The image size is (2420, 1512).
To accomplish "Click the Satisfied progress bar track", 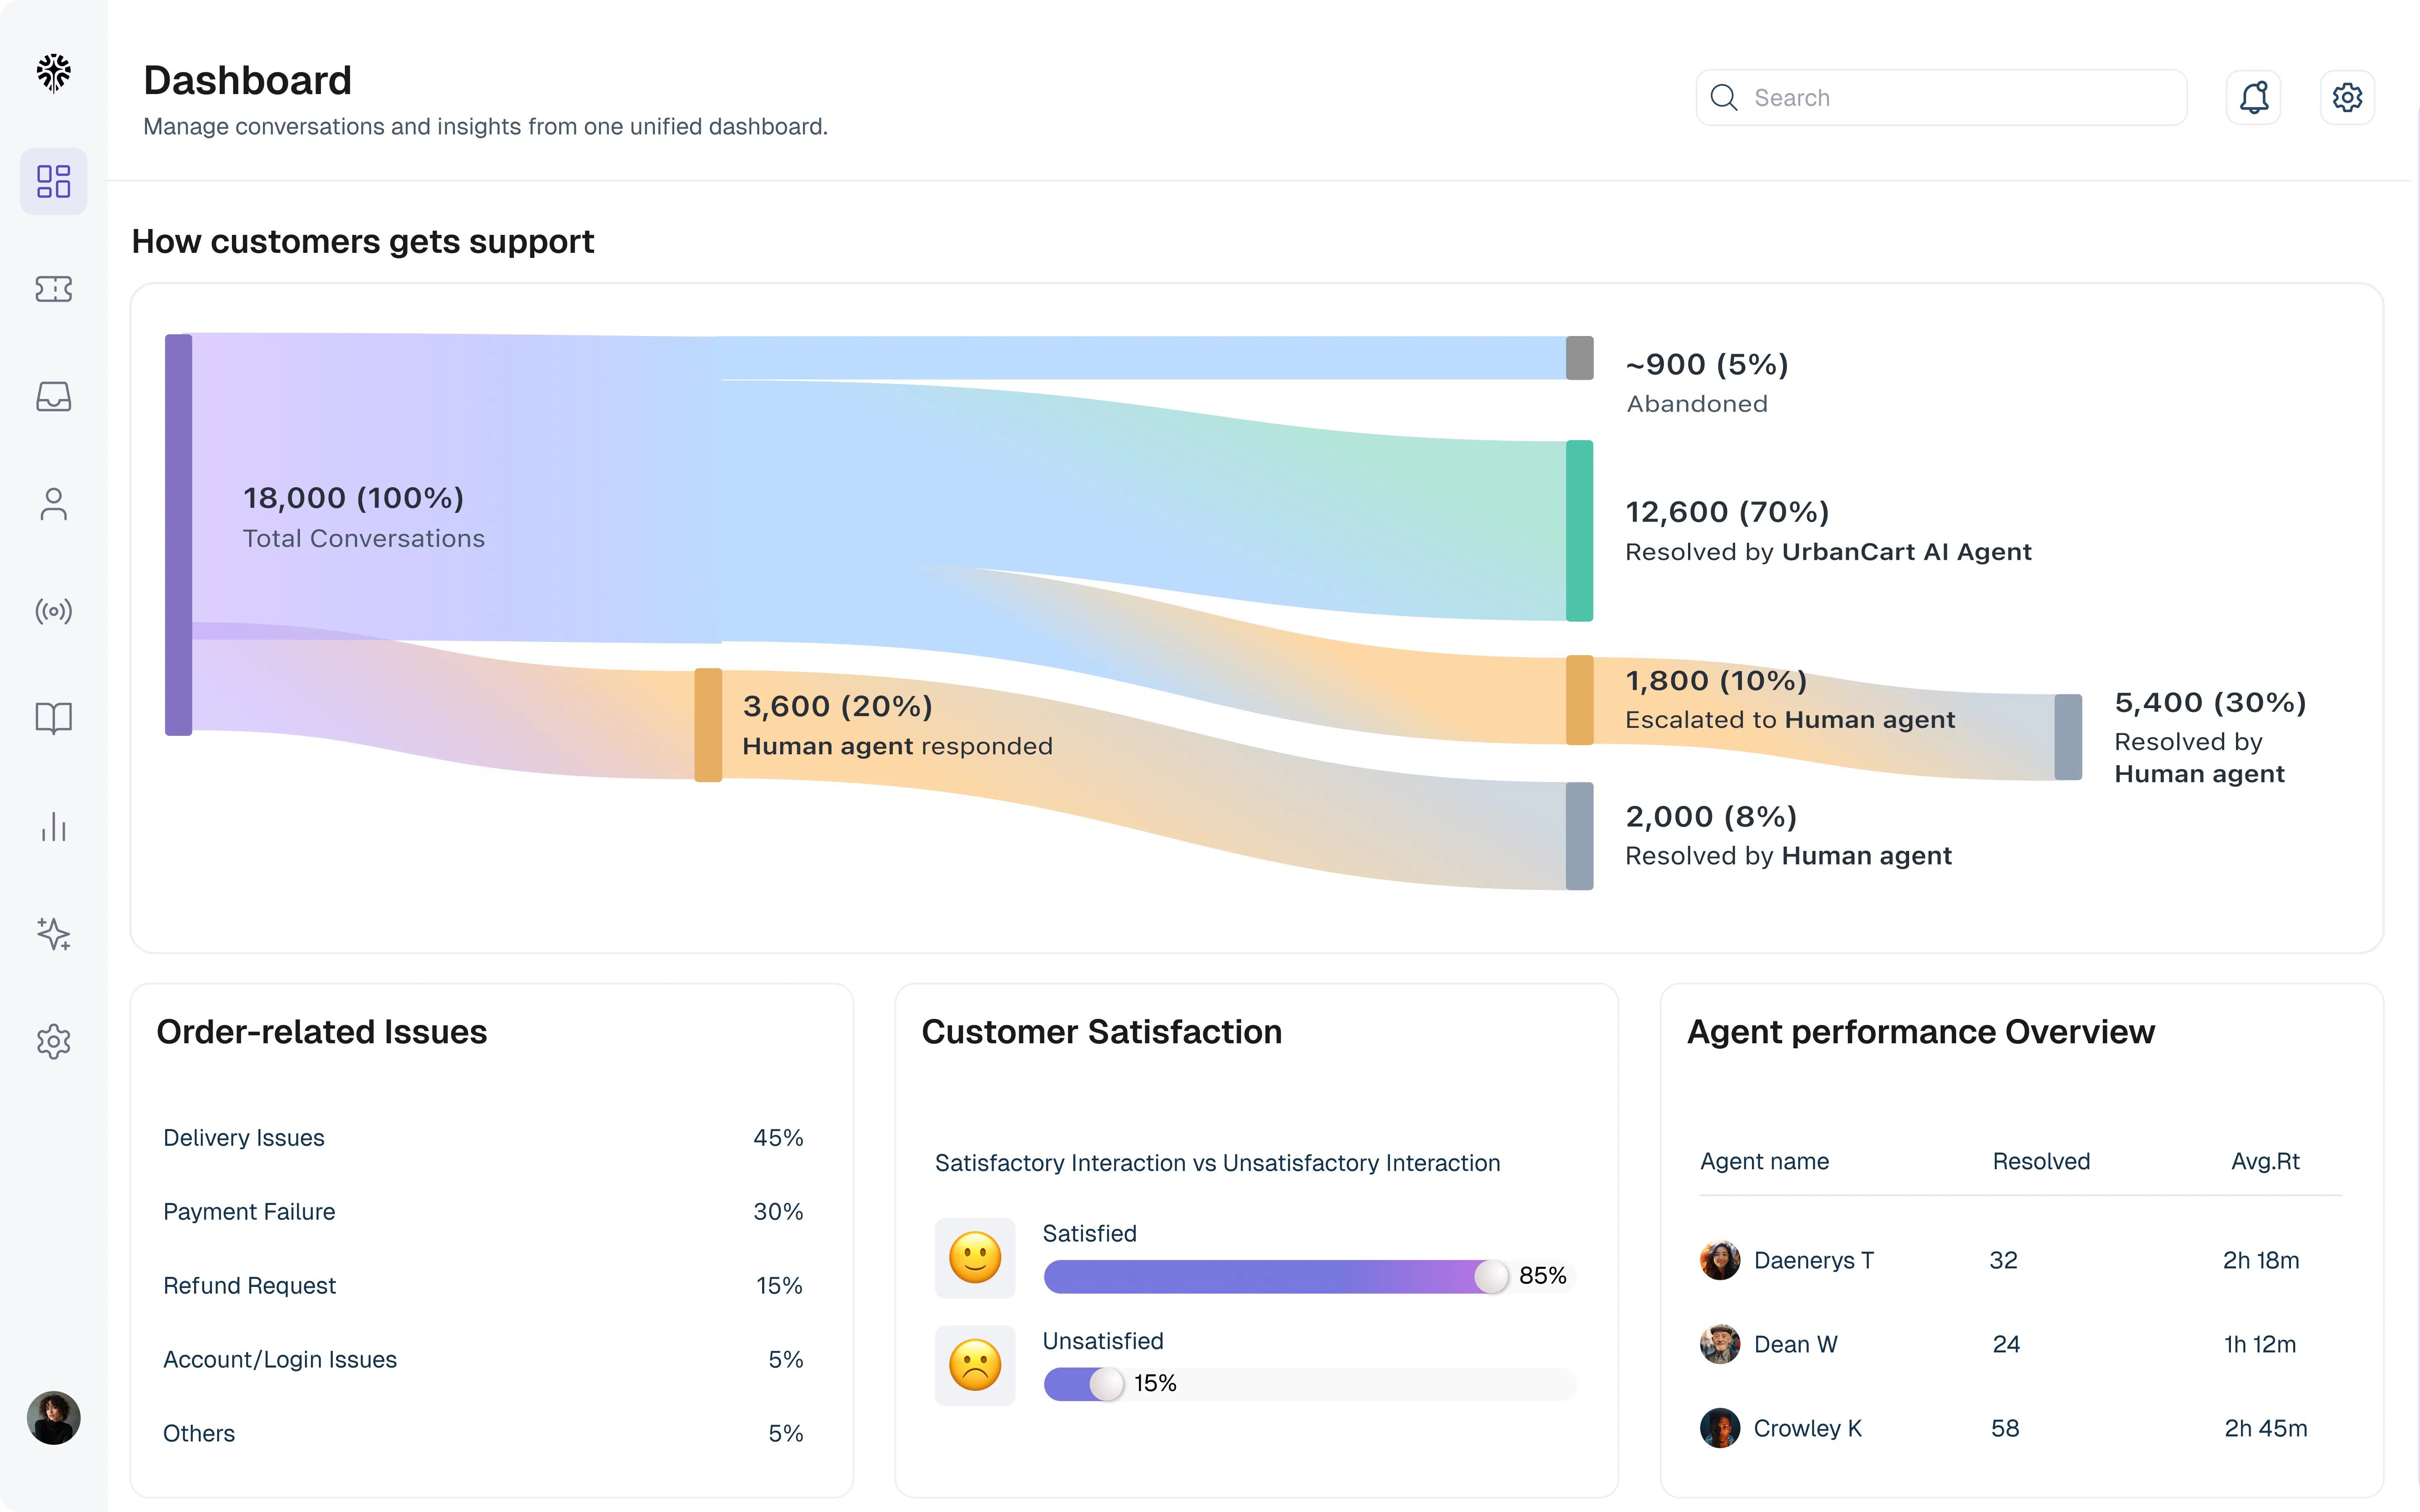I will (x=1309, y=1276).
